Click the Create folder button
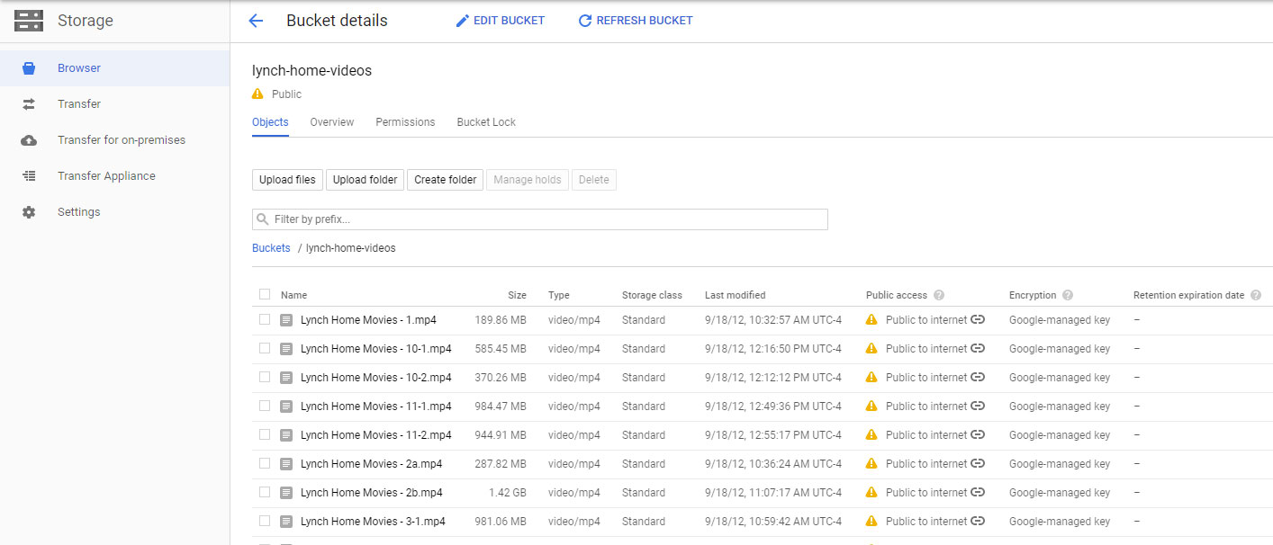 (x=445, y=180)
